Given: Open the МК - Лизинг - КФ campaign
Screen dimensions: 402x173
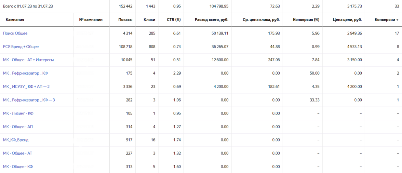Looking at the screenshot, I should 18,113.
